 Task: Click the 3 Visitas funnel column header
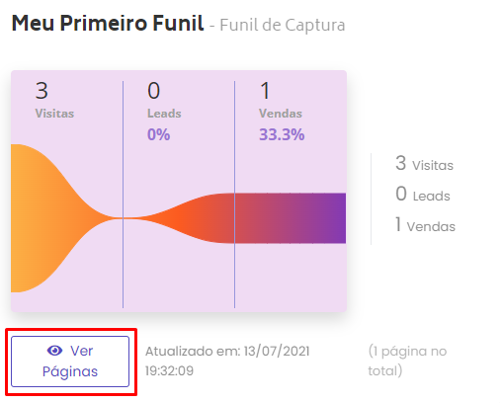point(54,100)
